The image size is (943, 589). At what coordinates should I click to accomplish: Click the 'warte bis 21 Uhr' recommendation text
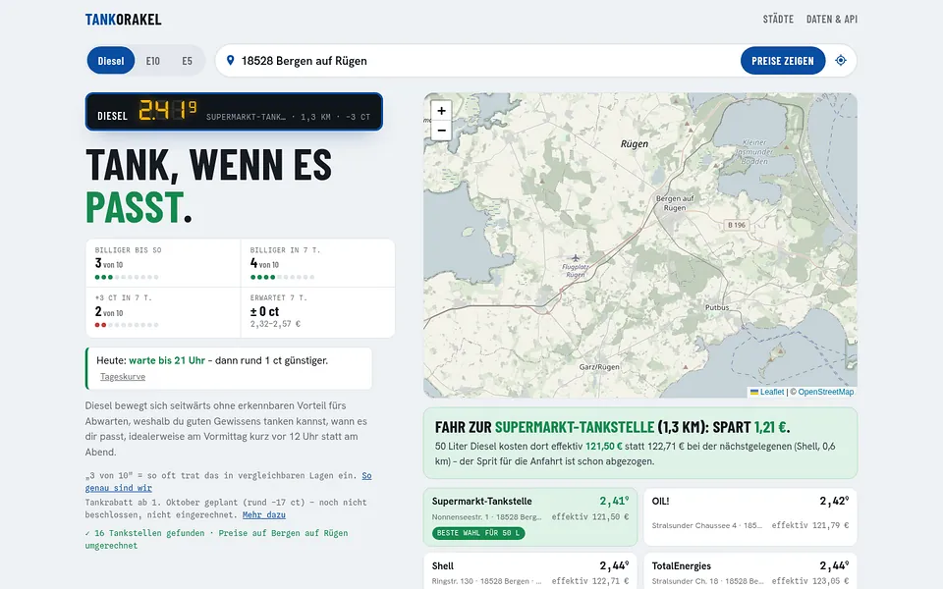coord(167,360)
